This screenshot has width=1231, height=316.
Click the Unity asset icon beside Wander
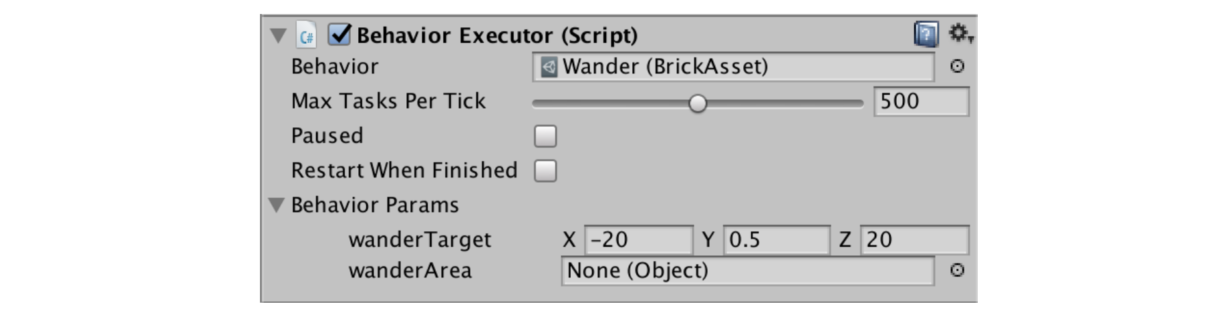[549, 67]
